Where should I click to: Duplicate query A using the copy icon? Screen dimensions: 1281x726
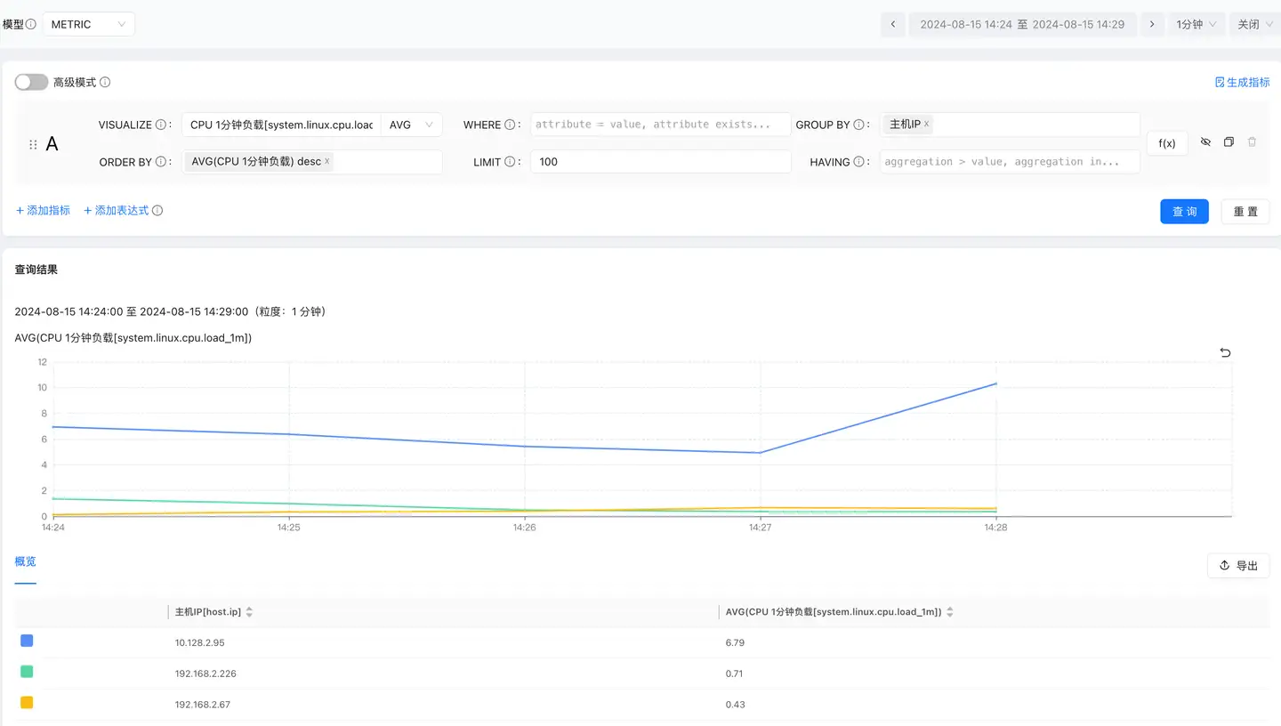pyautogui.click(x=1229, y=142)
